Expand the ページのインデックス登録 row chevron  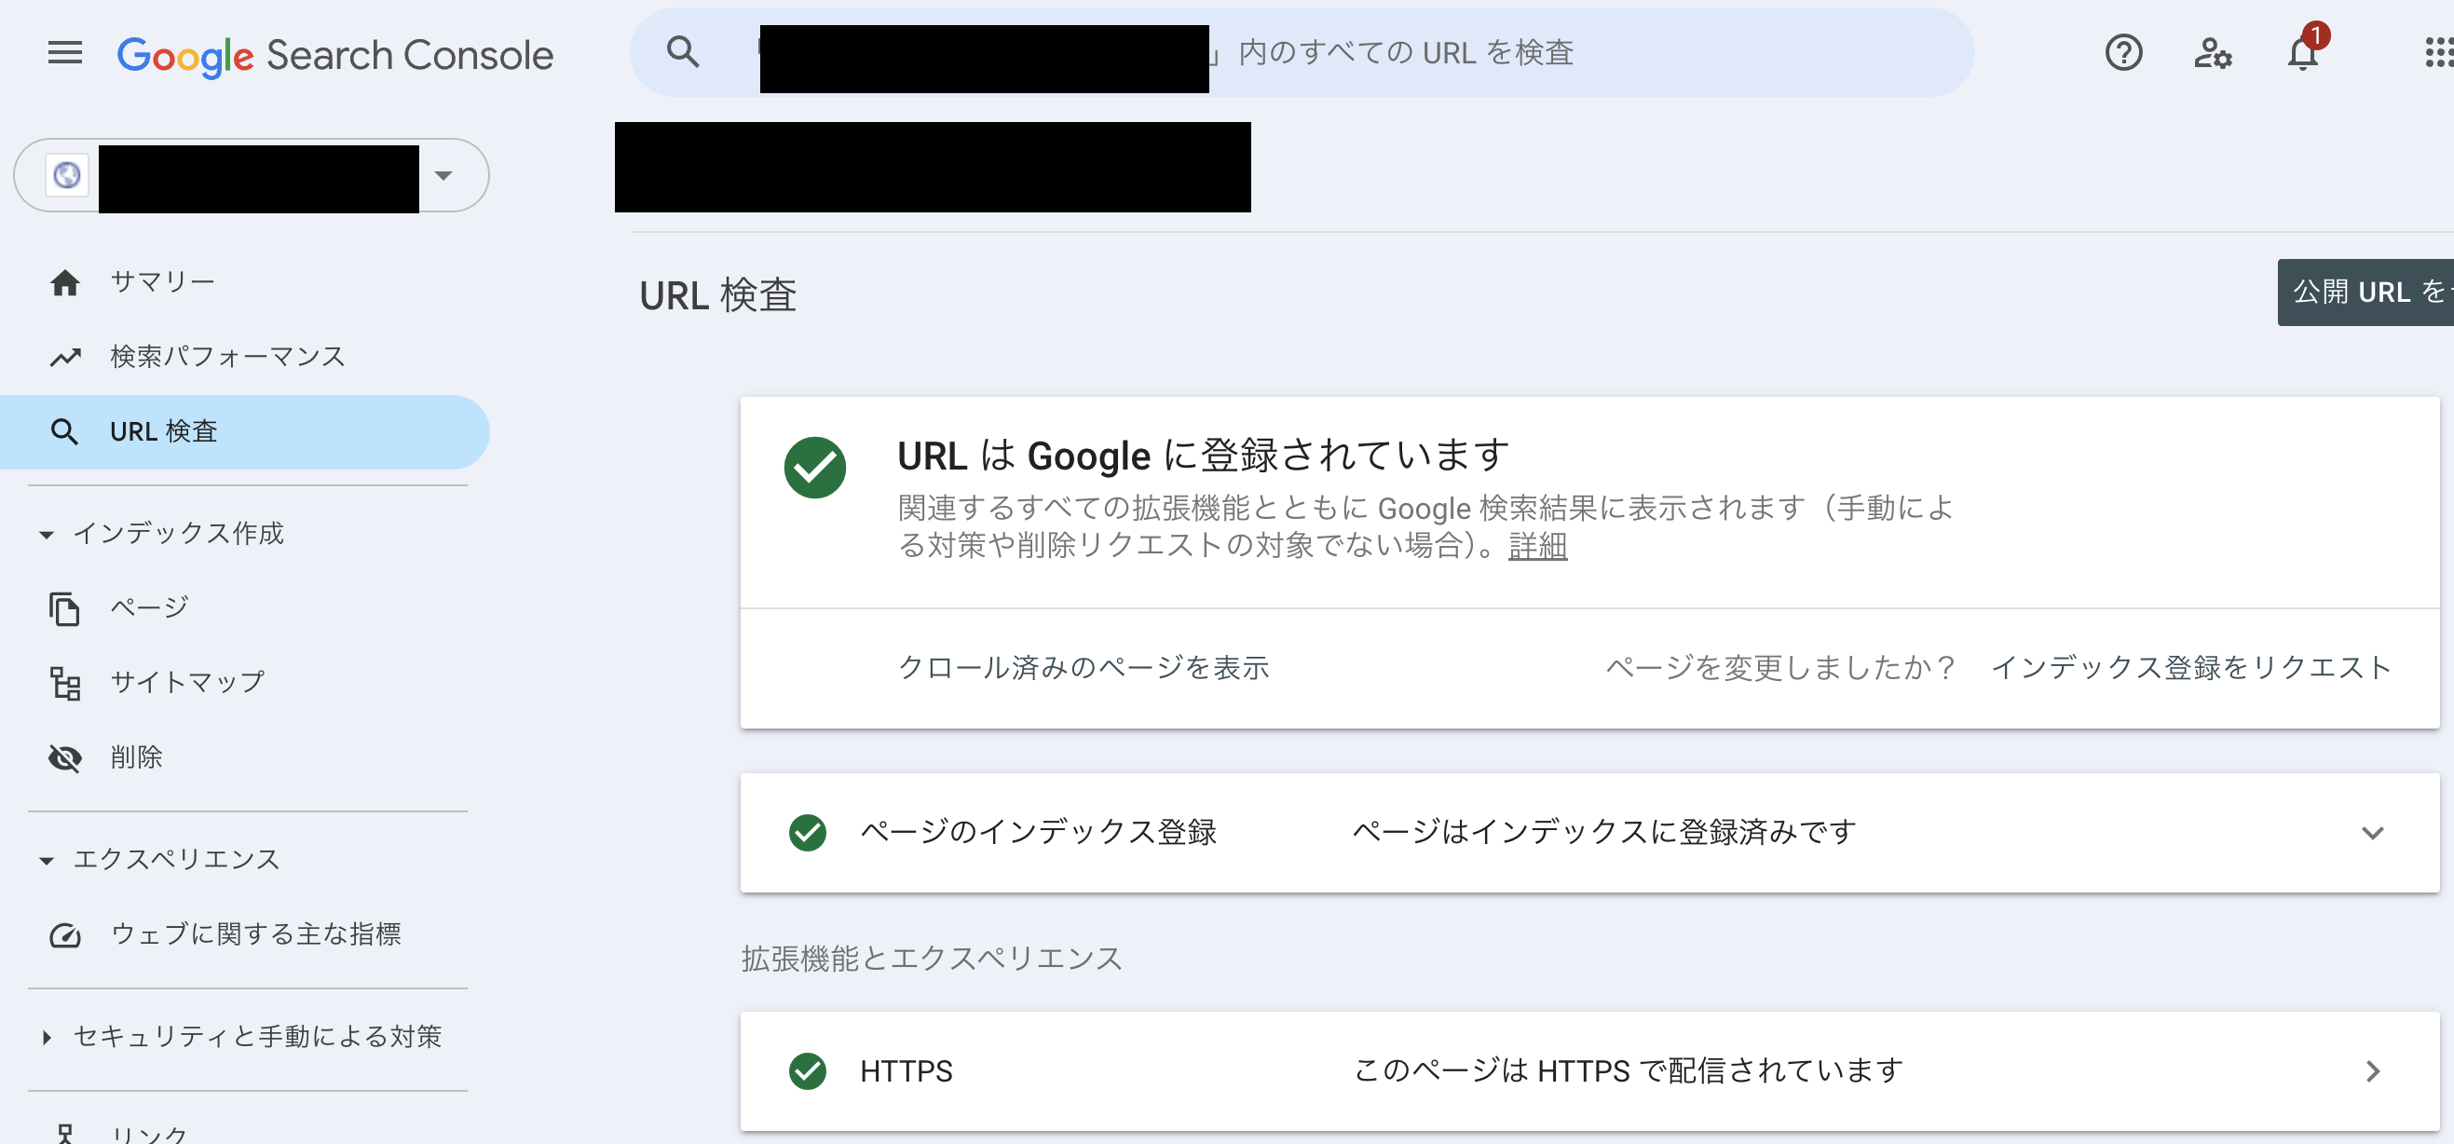point(2372,833)
